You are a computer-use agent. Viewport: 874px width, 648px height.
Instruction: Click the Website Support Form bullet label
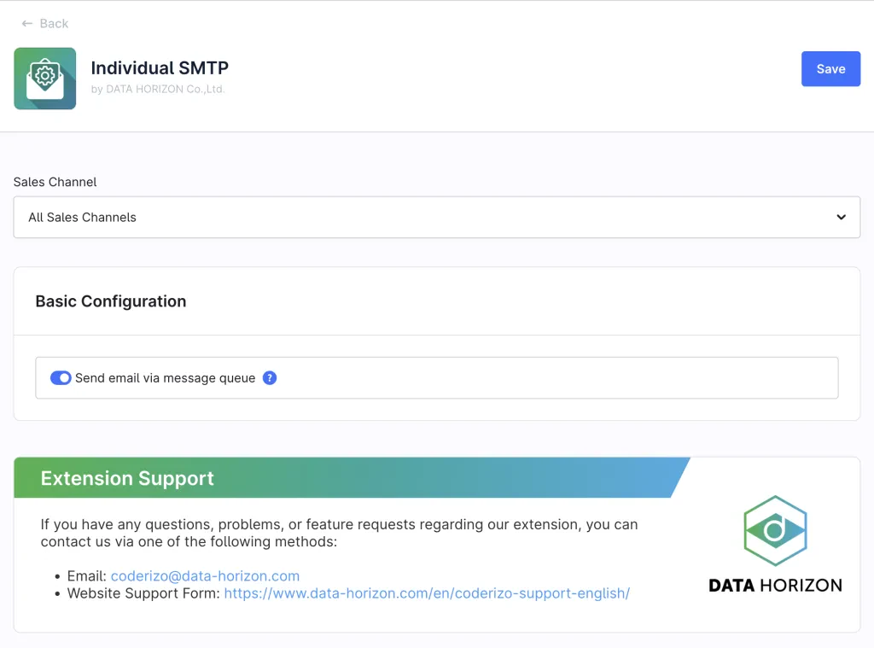(x=143, y=593)
